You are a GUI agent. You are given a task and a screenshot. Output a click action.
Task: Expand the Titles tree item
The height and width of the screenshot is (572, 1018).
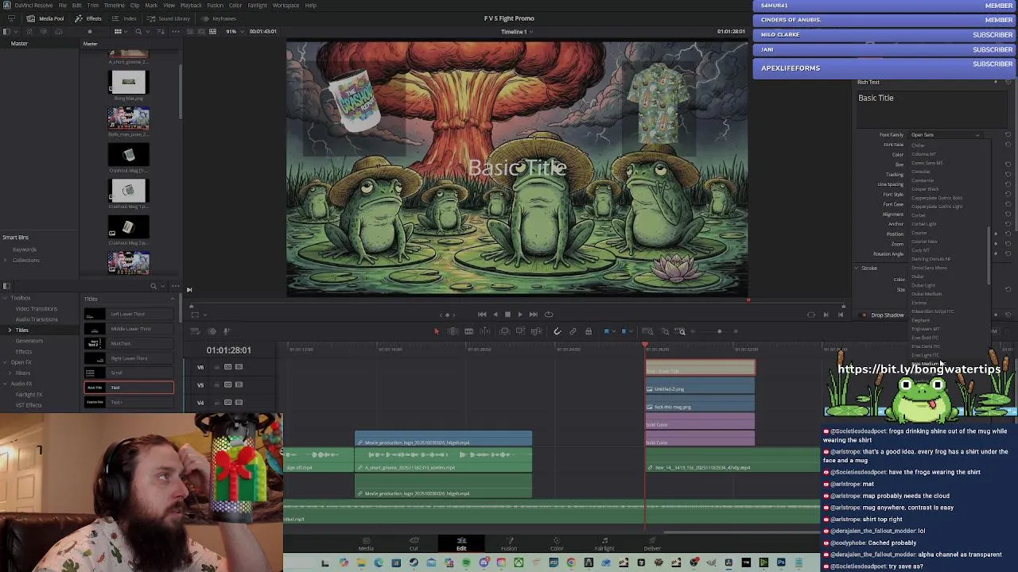(10, 330)
